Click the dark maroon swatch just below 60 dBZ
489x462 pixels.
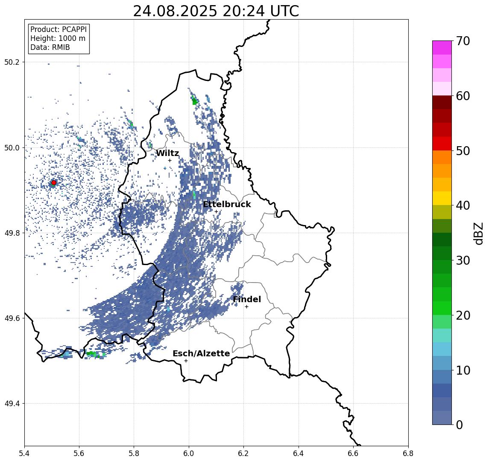(442, 102)
